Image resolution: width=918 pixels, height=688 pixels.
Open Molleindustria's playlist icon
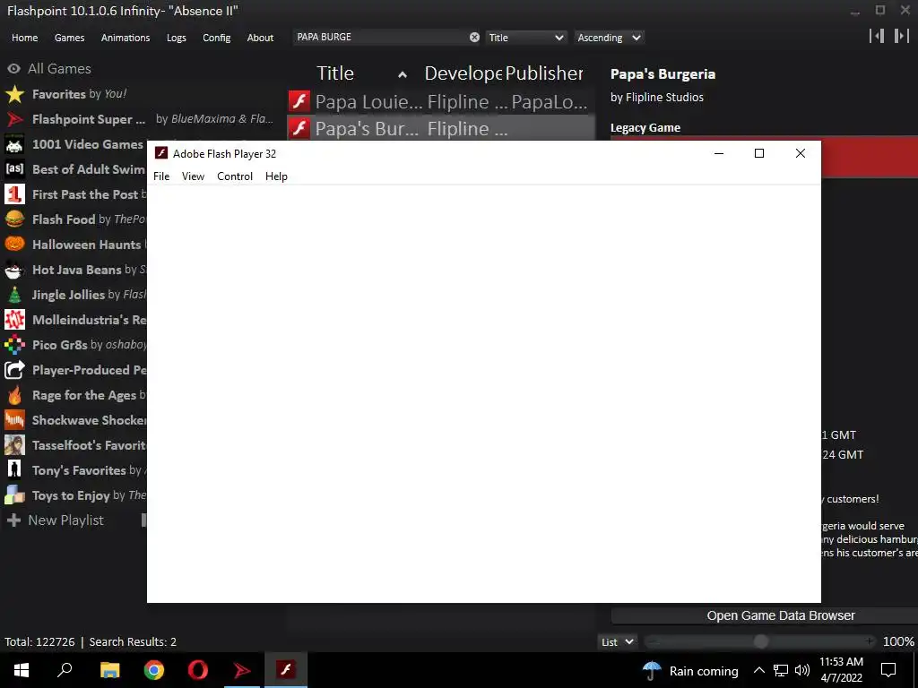pyautogui.click(x=14, y=320)
